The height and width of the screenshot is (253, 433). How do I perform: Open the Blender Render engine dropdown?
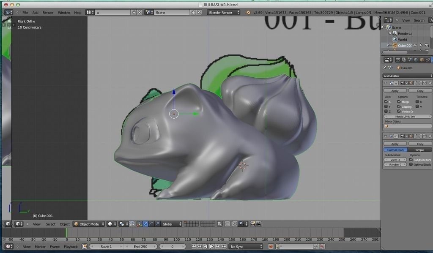(223, 12)
